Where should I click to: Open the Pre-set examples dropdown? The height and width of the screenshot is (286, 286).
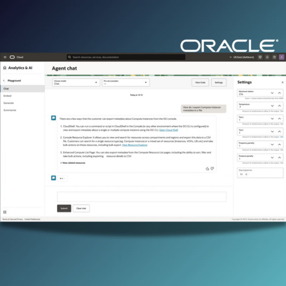pyautogui.click(x=125, y=83)
